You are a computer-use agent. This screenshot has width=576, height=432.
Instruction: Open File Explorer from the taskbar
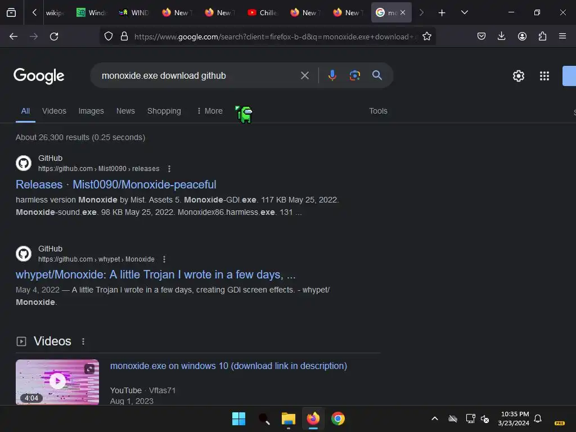tap(289, 418)
